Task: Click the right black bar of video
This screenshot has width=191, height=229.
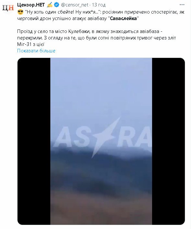Action: click(x=168, y=141)
